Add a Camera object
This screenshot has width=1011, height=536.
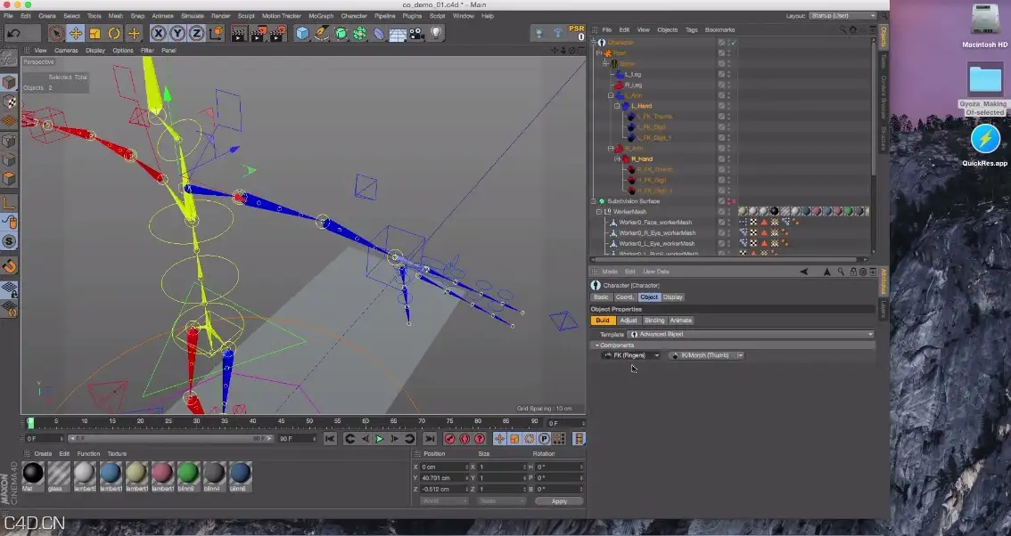coord(417,33)
